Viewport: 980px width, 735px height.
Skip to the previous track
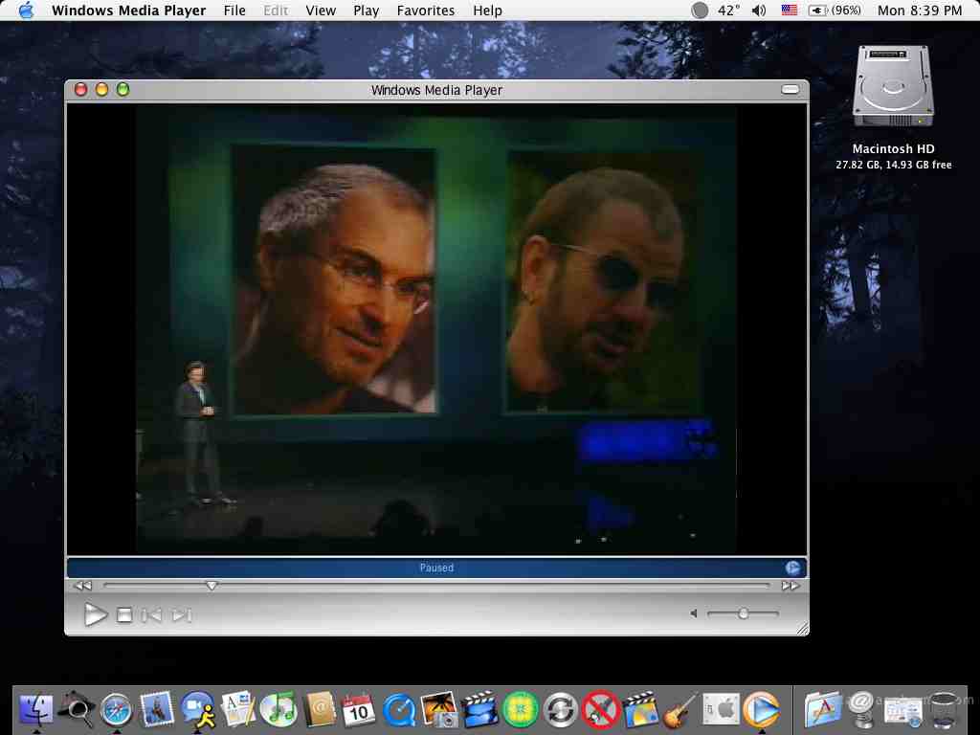pyautogui.click(x=151, y=615)
